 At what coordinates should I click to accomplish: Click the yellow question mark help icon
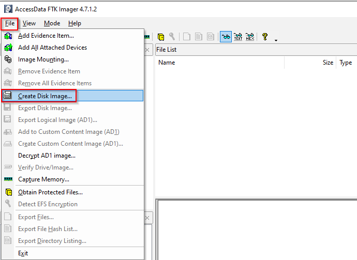(265, 37)
